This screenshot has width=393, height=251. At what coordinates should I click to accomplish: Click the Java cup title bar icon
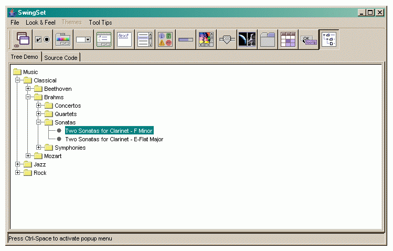(x=12, y=12)
